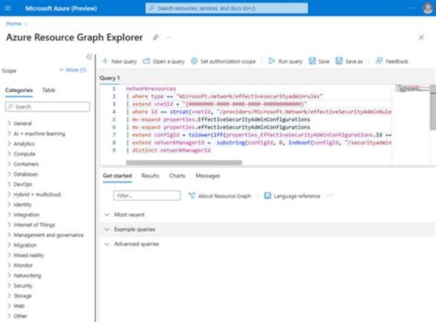436x322 pixels.
Task: Open the ellipsis menu next to page title
Action: (169, 38)
